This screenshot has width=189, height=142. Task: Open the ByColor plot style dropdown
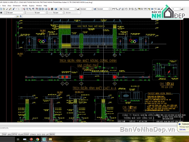pos(72,13)
